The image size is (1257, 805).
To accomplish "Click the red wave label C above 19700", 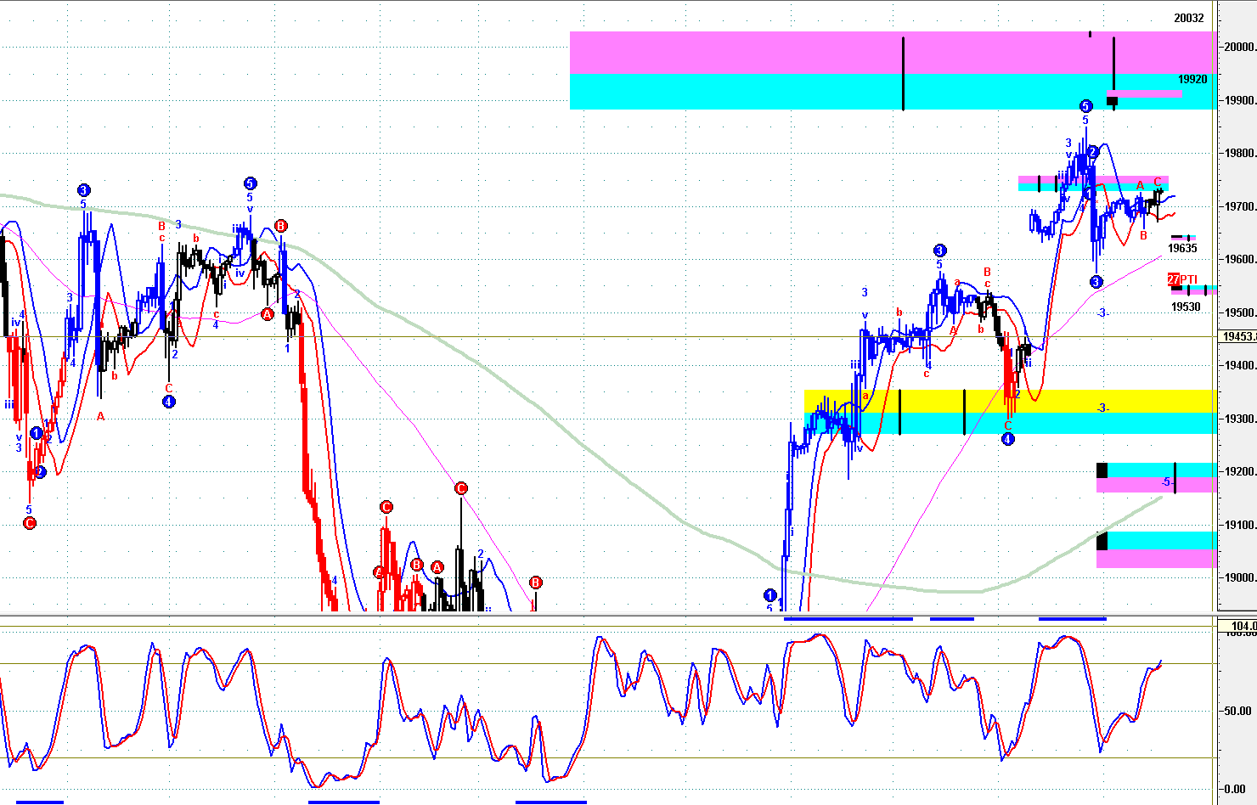I will tap(1157, 182).
